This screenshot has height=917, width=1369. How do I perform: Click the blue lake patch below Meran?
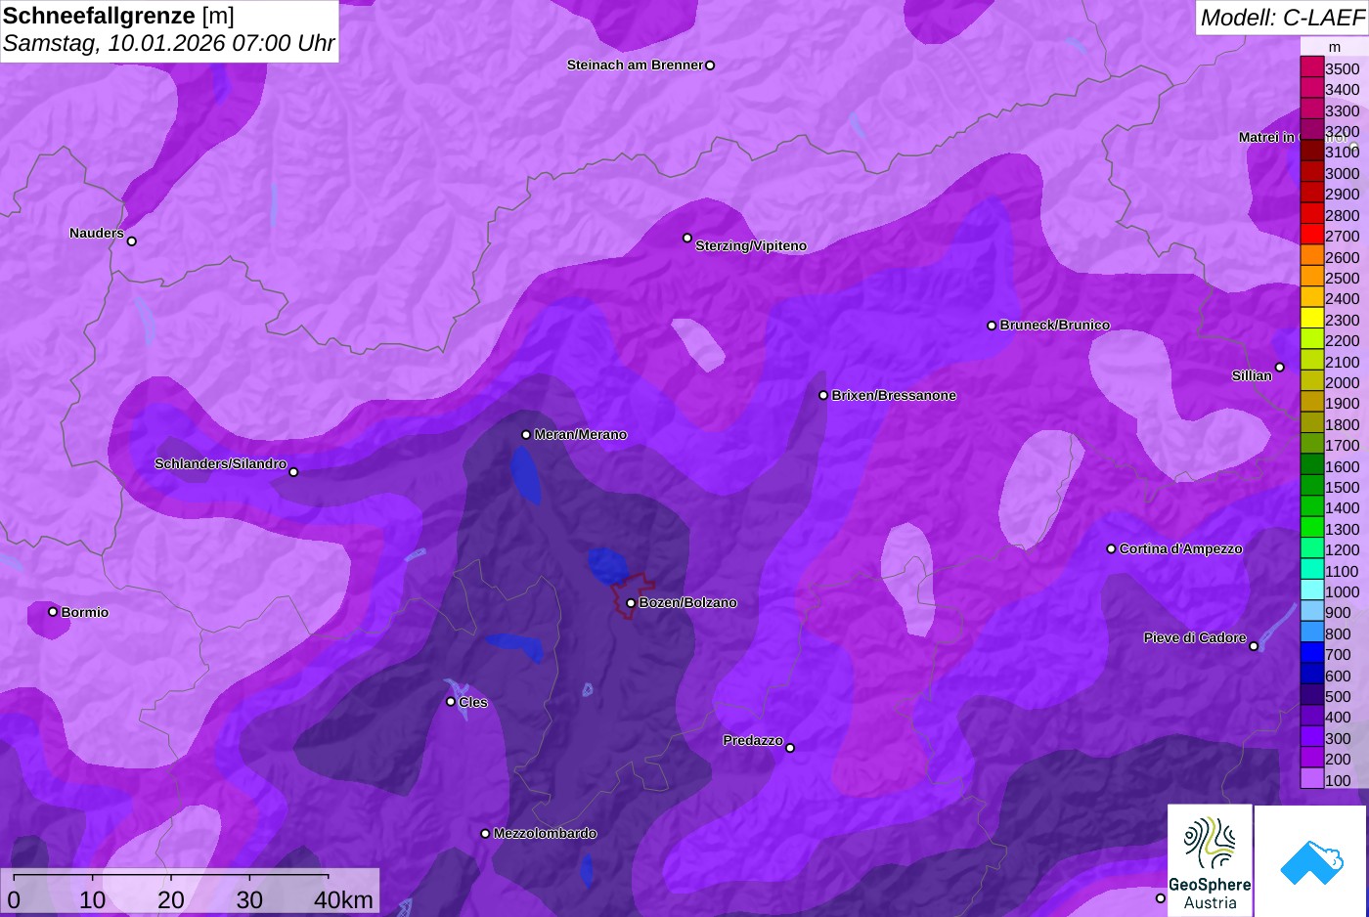pos(525,476)
